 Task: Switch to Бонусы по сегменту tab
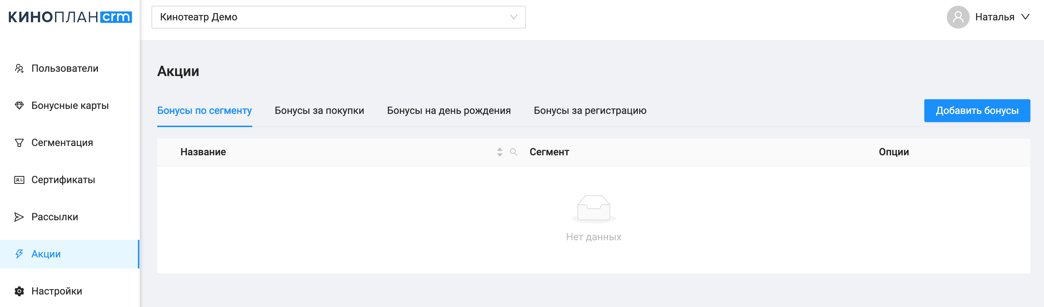205,111
